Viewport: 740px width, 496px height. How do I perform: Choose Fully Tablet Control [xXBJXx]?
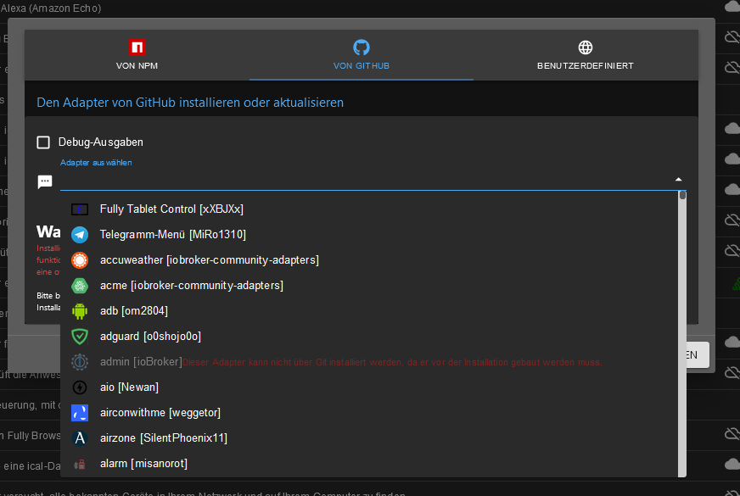pyautogui.click(x=369, y=209)
